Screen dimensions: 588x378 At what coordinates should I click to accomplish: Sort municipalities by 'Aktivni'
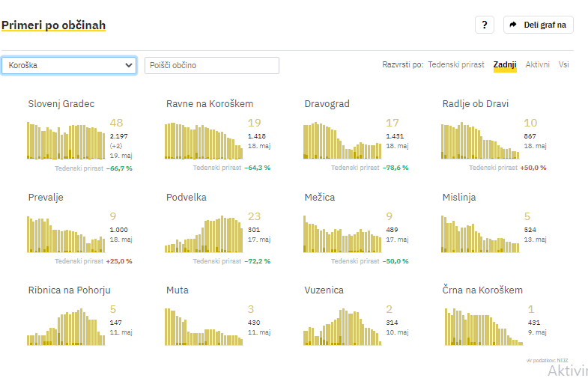click(537, 64)
